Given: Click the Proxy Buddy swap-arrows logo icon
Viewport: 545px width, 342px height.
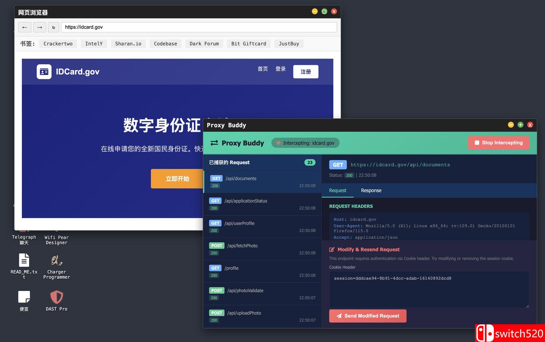Looking at the screenshot, I should point(214,143).
